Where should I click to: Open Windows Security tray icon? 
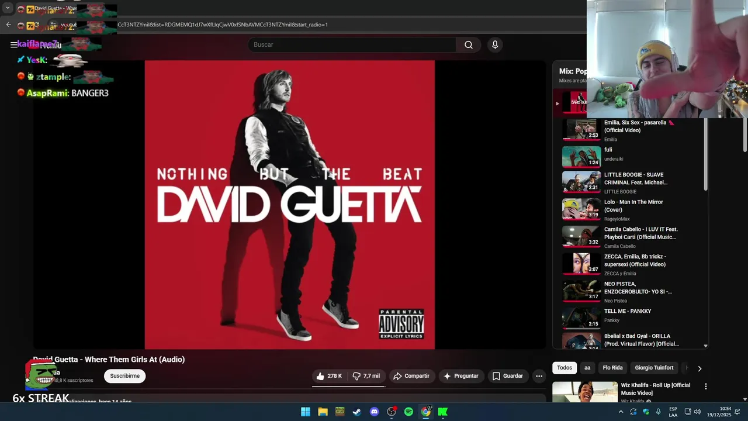646,412
